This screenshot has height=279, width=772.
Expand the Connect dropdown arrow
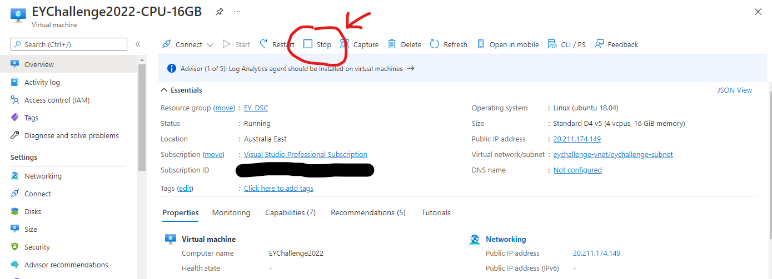210,44
